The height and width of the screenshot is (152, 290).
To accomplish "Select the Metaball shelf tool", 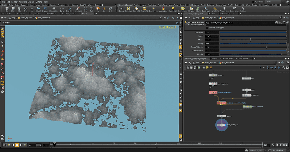I will click(x=38, y=9).
